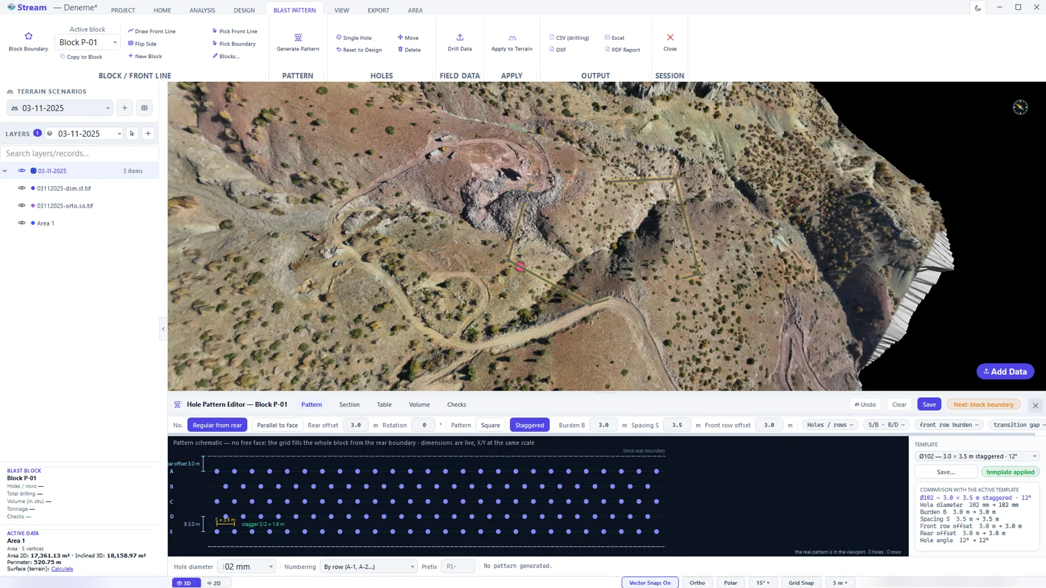Toggle dark mode moon icon

click(978, 8)
